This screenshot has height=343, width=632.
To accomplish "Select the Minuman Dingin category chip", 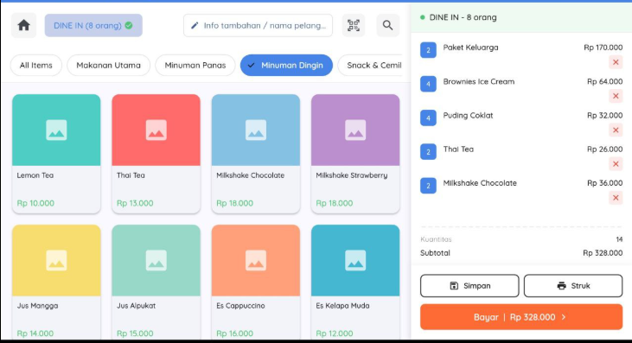I will (x=286, y=65).
